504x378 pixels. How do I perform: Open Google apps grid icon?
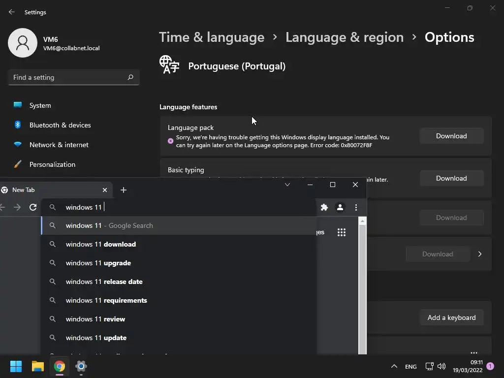point(342,232)
